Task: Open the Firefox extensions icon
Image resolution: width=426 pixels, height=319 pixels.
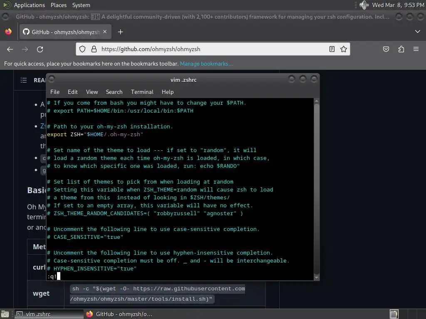Action: [x=401, y=49]
